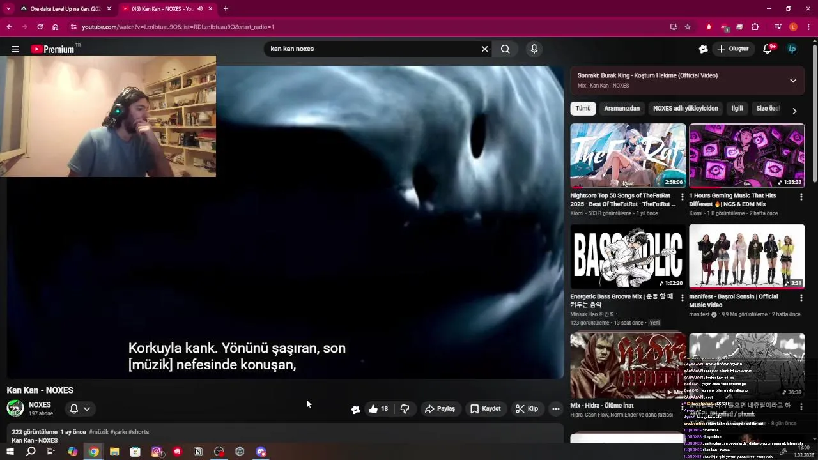This screenshot has height=460, width=818.
Task: Clear the search box text
Action: click(484, 49)
